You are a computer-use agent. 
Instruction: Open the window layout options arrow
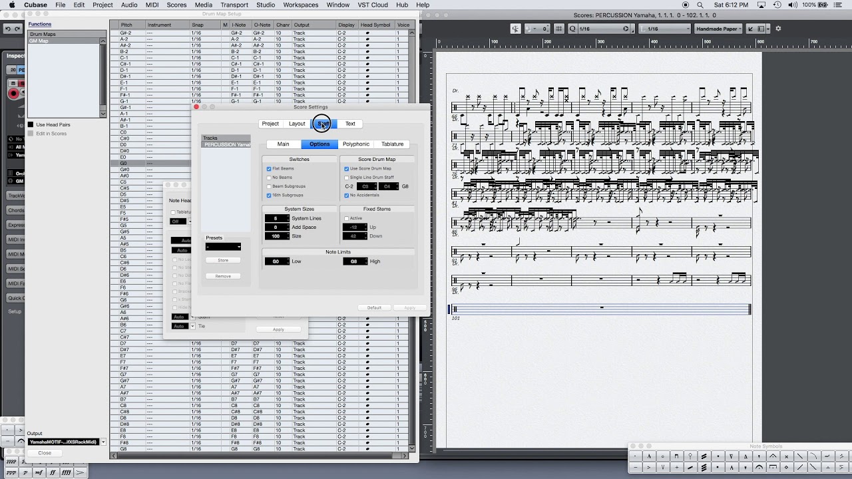pyautogui.click(x=768, y=29)
